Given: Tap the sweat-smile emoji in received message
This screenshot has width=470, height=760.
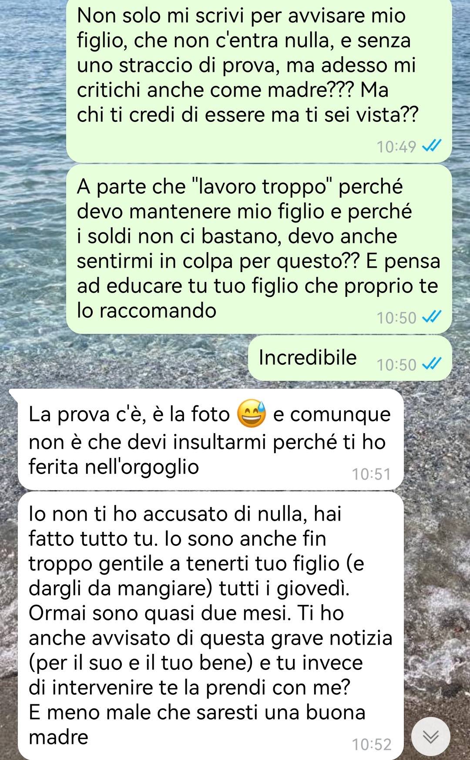Looking at the screenshot, I should 251,413.
